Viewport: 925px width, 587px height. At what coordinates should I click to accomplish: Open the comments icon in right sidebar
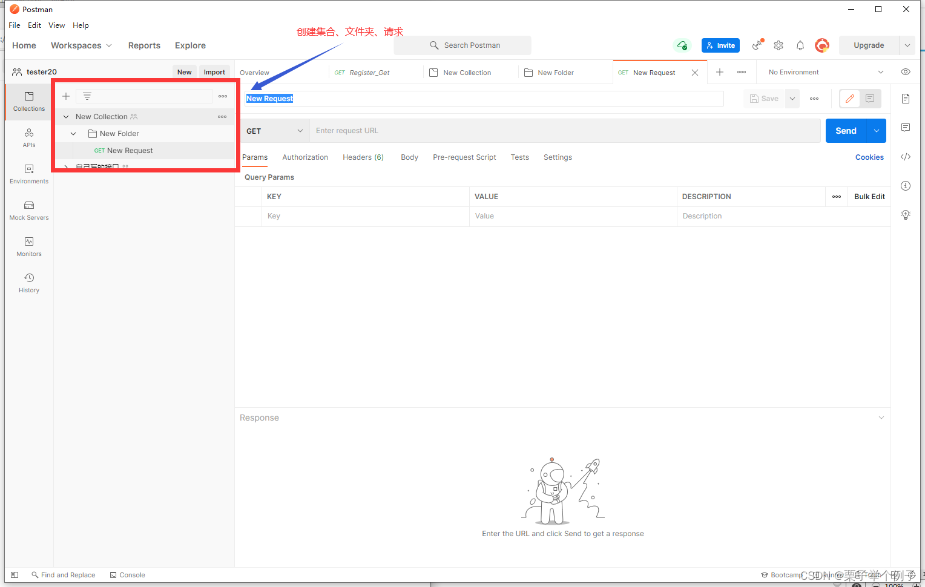906,128
